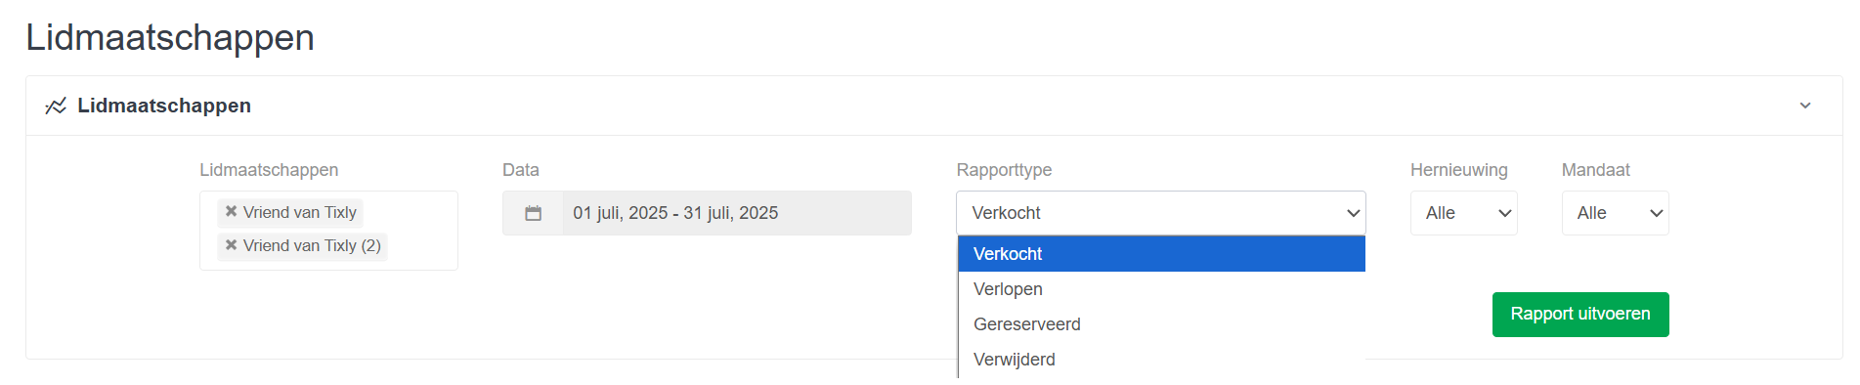Select Verkocht option in the list
1860x385 pixels.
[x=1161, y=254]
